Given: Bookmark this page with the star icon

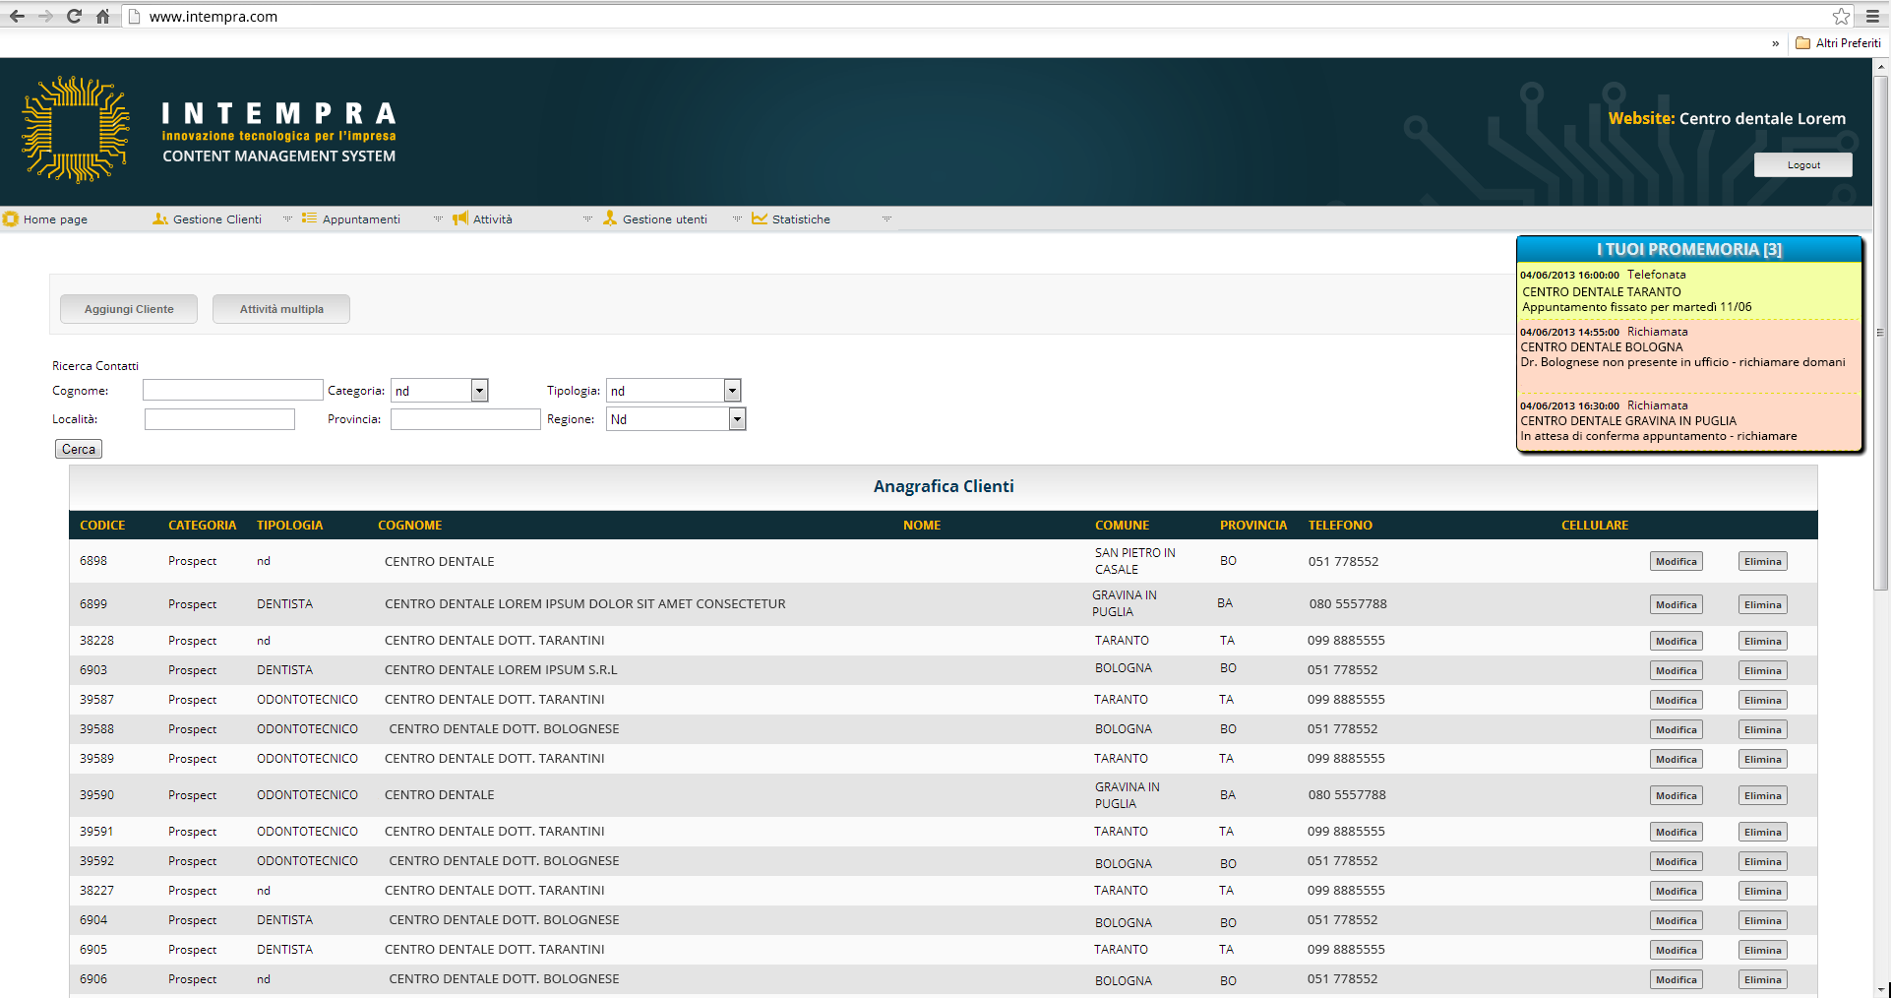Looking at the screenshot, I should pos(1841,16).
